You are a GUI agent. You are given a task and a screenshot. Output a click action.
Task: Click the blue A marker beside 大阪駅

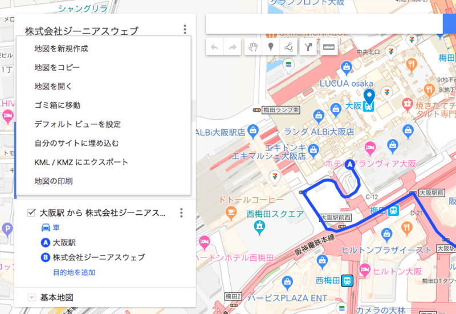tap(46, 242)
